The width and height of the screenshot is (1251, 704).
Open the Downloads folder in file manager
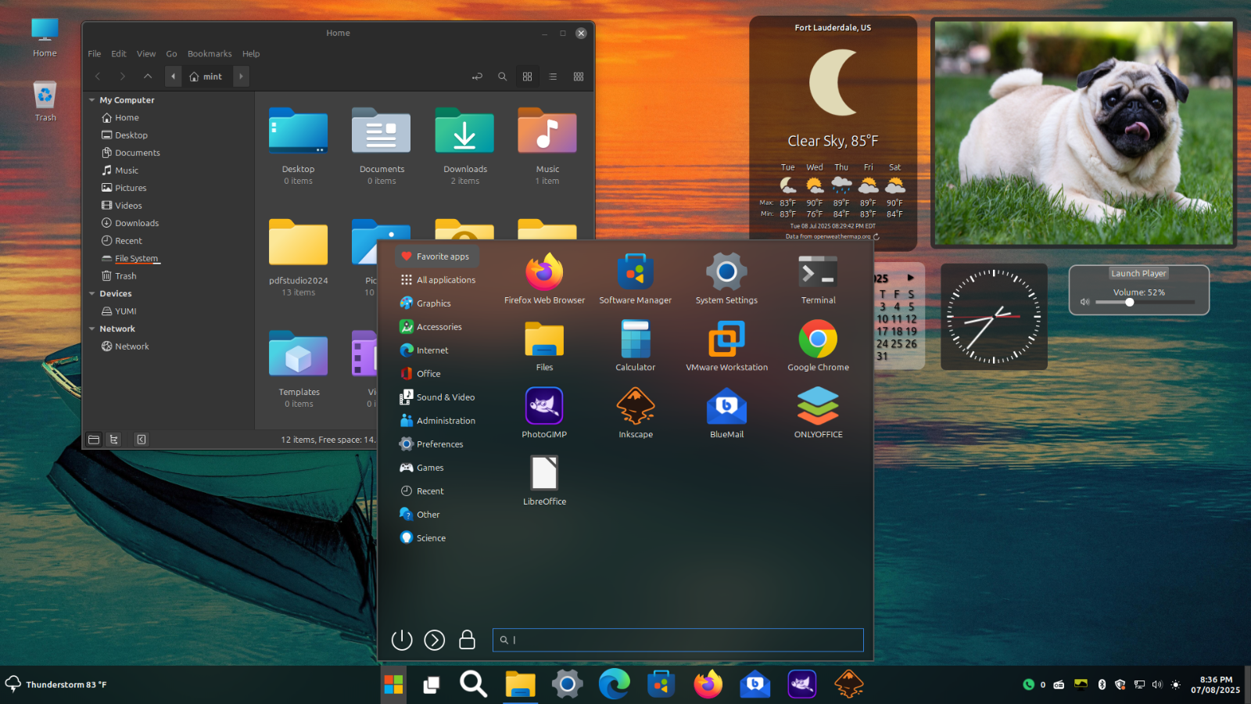click(465, 146)
